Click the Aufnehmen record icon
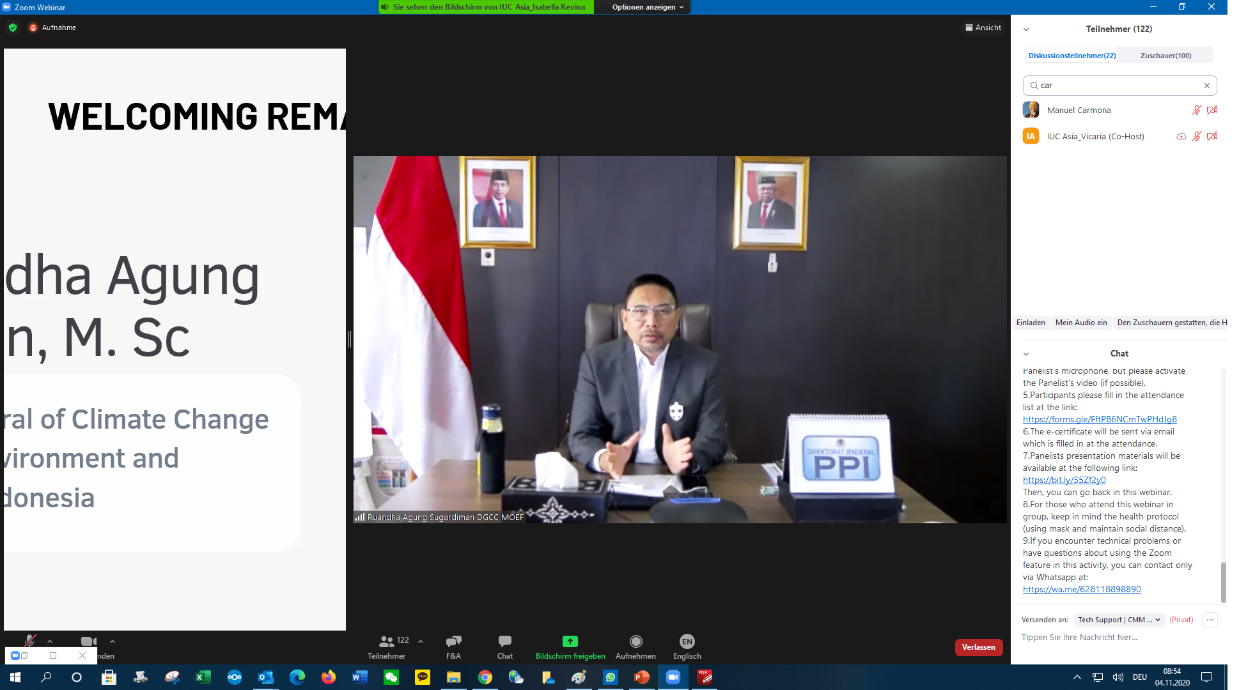The width and height of the screenshot is (1239, 690). click(635, 641)
